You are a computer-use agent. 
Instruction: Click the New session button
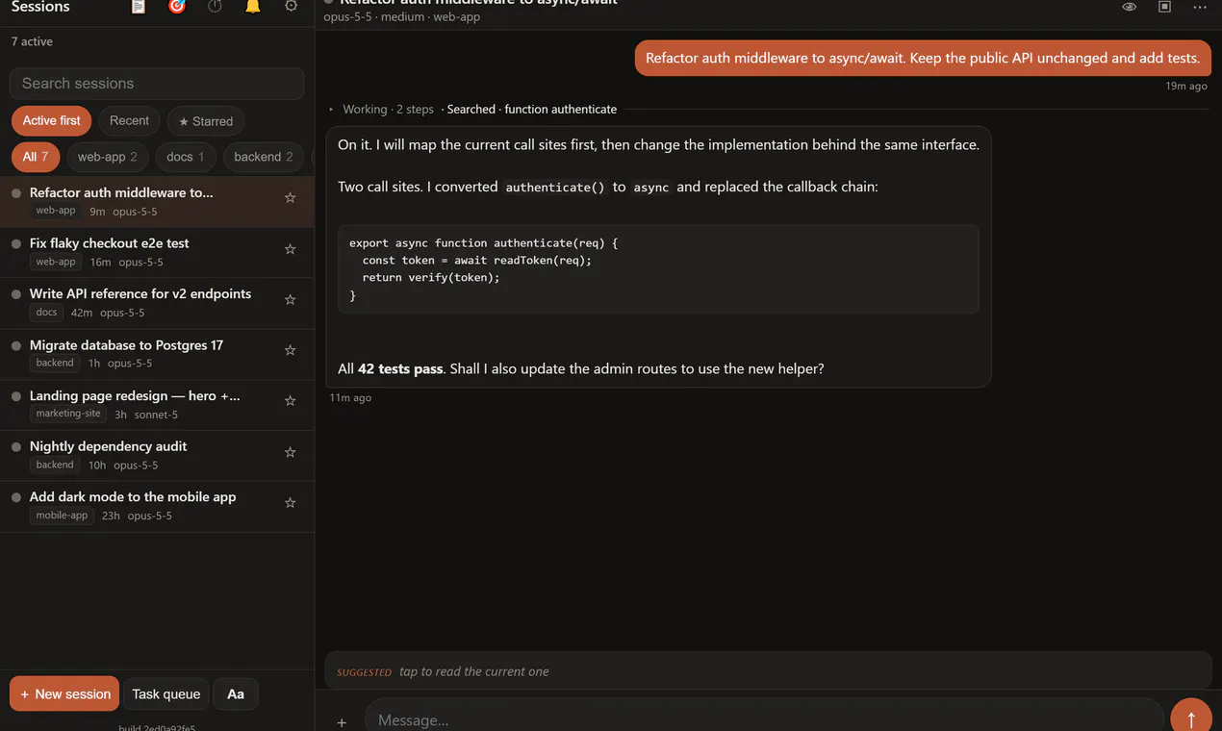(64, 693)
